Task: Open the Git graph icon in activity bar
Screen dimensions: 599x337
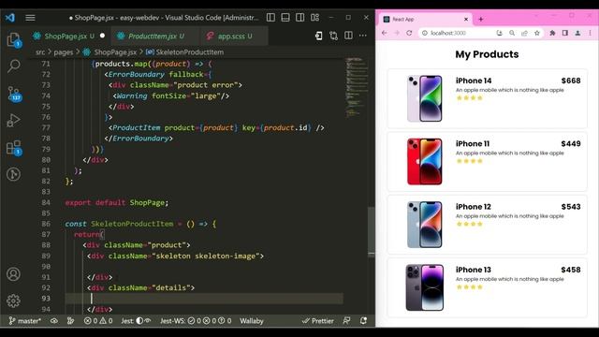Action: (13, 174)
